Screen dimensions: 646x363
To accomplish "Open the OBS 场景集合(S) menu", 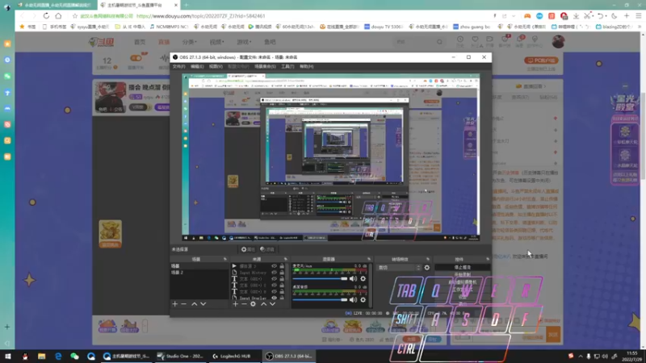I will coord(265,67).
